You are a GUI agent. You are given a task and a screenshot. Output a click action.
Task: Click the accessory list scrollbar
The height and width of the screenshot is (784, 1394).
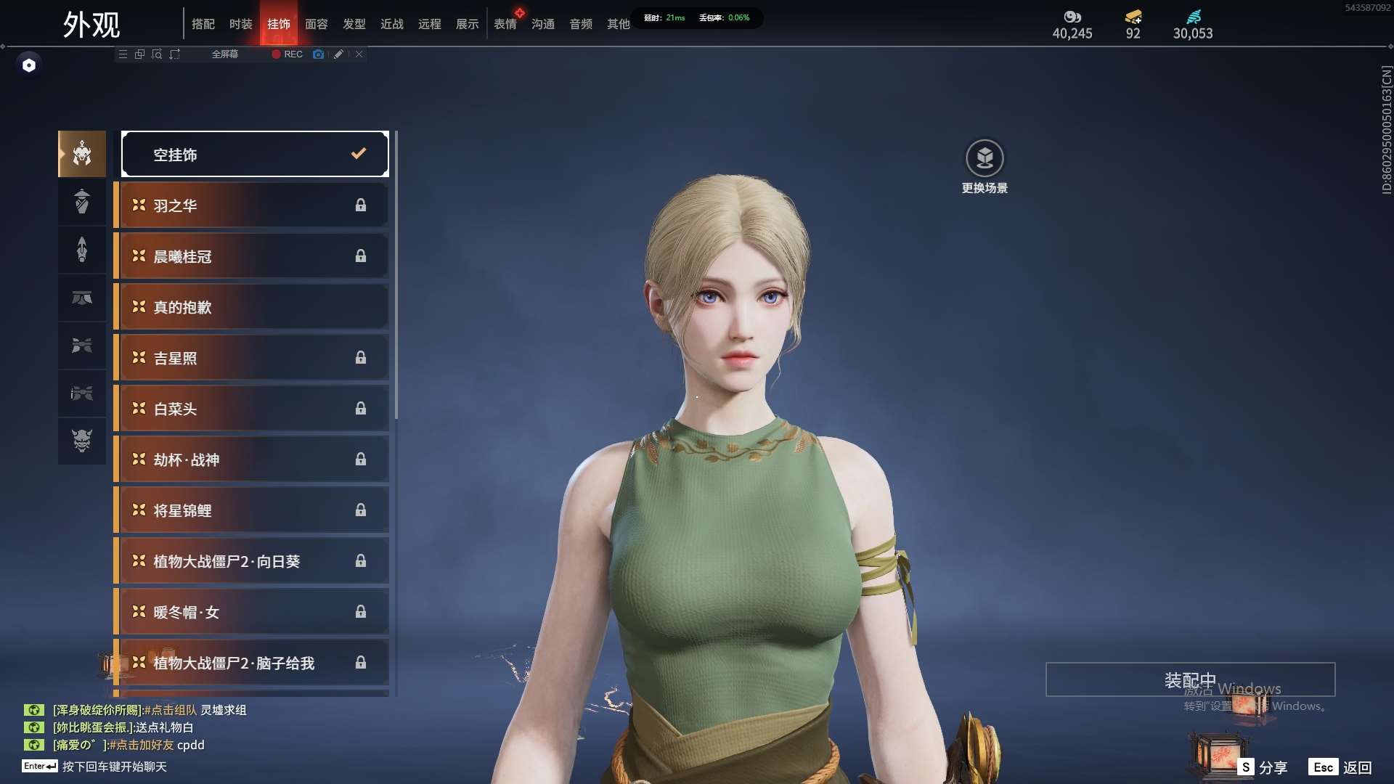pos(396,276)
